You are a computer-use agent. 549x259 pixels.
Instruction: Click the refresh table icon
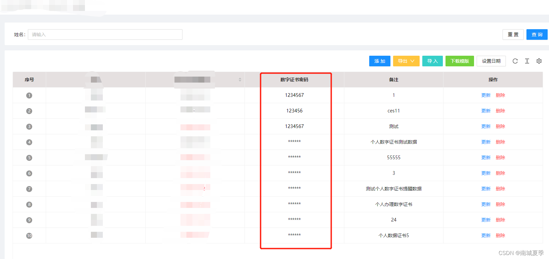pos(515,61)
